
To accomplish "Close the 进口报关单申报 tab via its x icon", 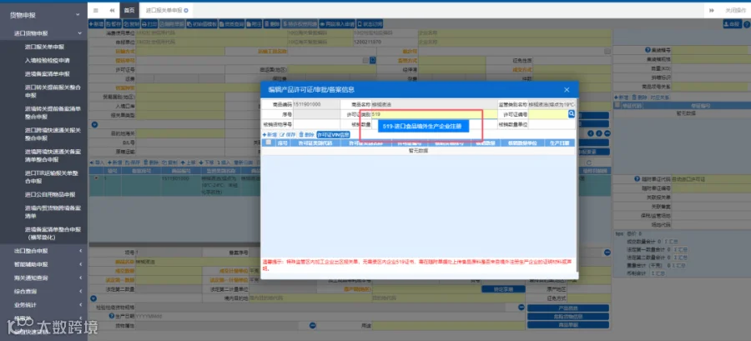I will point(186,10).
